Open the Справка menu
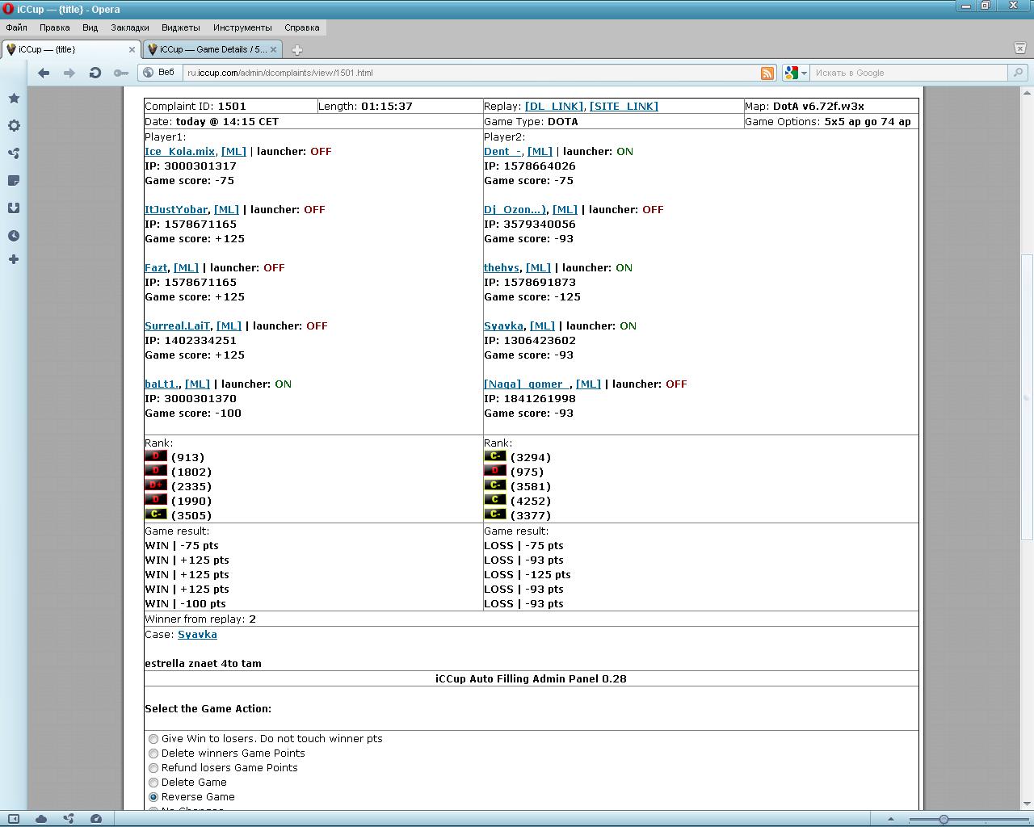Viewport: 1034px width, 827px height. tap(302, 27)
